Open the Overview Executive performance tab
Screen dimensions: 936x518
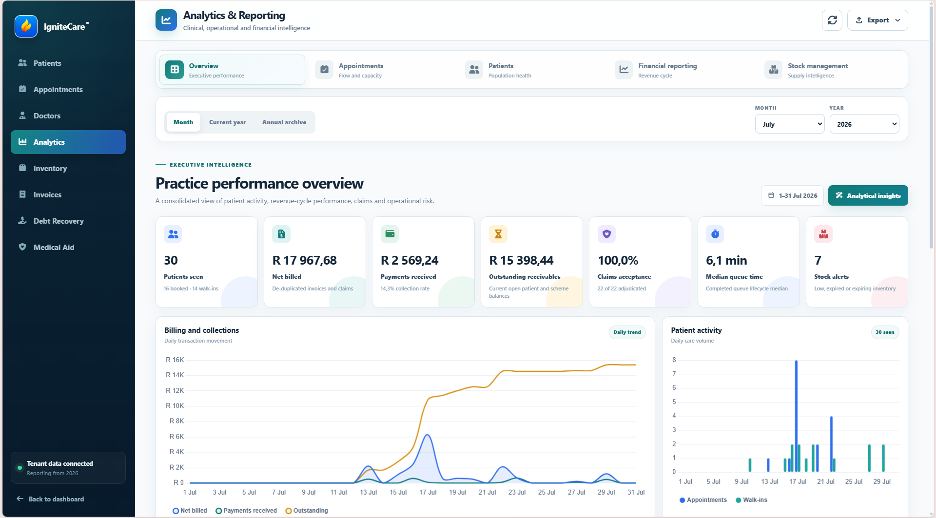pyautogui.click(x=232, y=70)
